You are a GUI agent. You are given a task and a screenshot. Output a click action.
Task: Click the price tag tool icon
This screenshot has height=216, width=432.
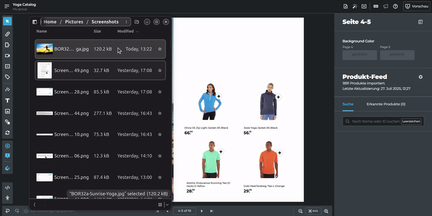pyautogui.click(x=7, y=77)
